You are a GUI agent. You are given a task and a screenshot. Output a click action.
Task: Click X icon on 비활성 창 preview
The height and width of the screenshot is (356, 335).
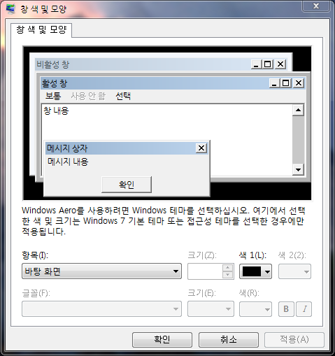coord(280,64)
